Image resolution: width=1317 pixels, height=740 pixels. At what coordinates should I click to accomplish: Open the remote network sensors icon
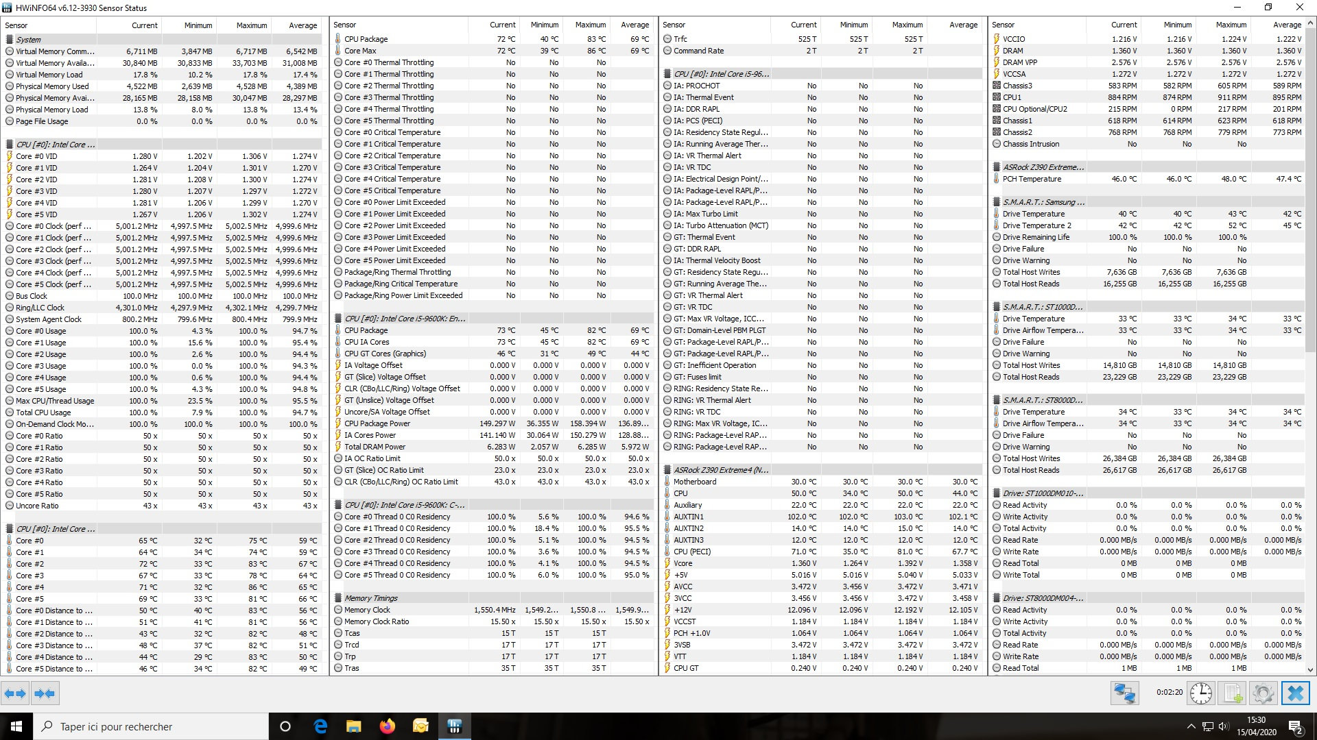pos(1124,693)
